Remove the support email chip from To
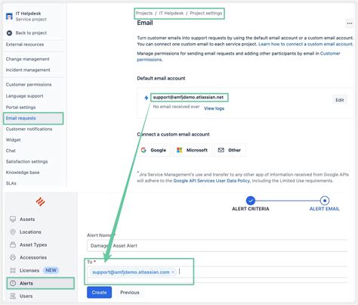This screenshot has width=358, height=305. coord(173,272)
